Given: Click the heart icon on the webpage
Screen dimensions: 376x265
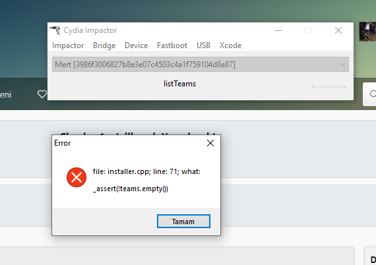Looking at the screenshot, I should [x=42, y=94].
